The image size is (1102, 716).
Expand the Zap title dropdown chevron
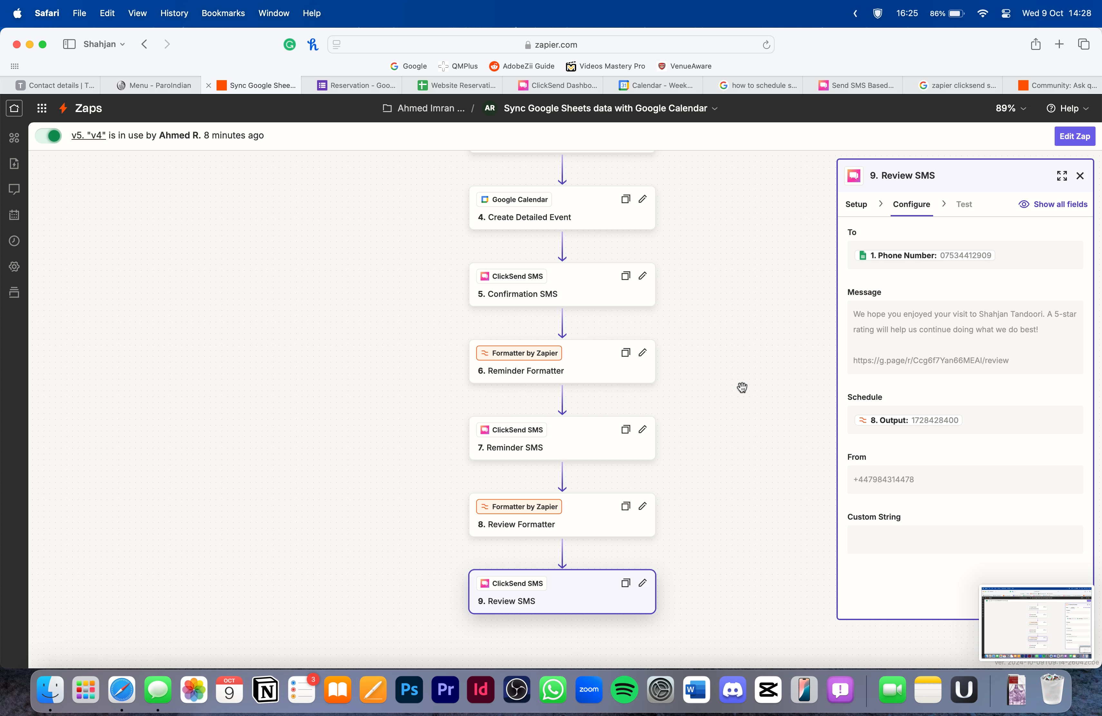click(x=715, y=108)
